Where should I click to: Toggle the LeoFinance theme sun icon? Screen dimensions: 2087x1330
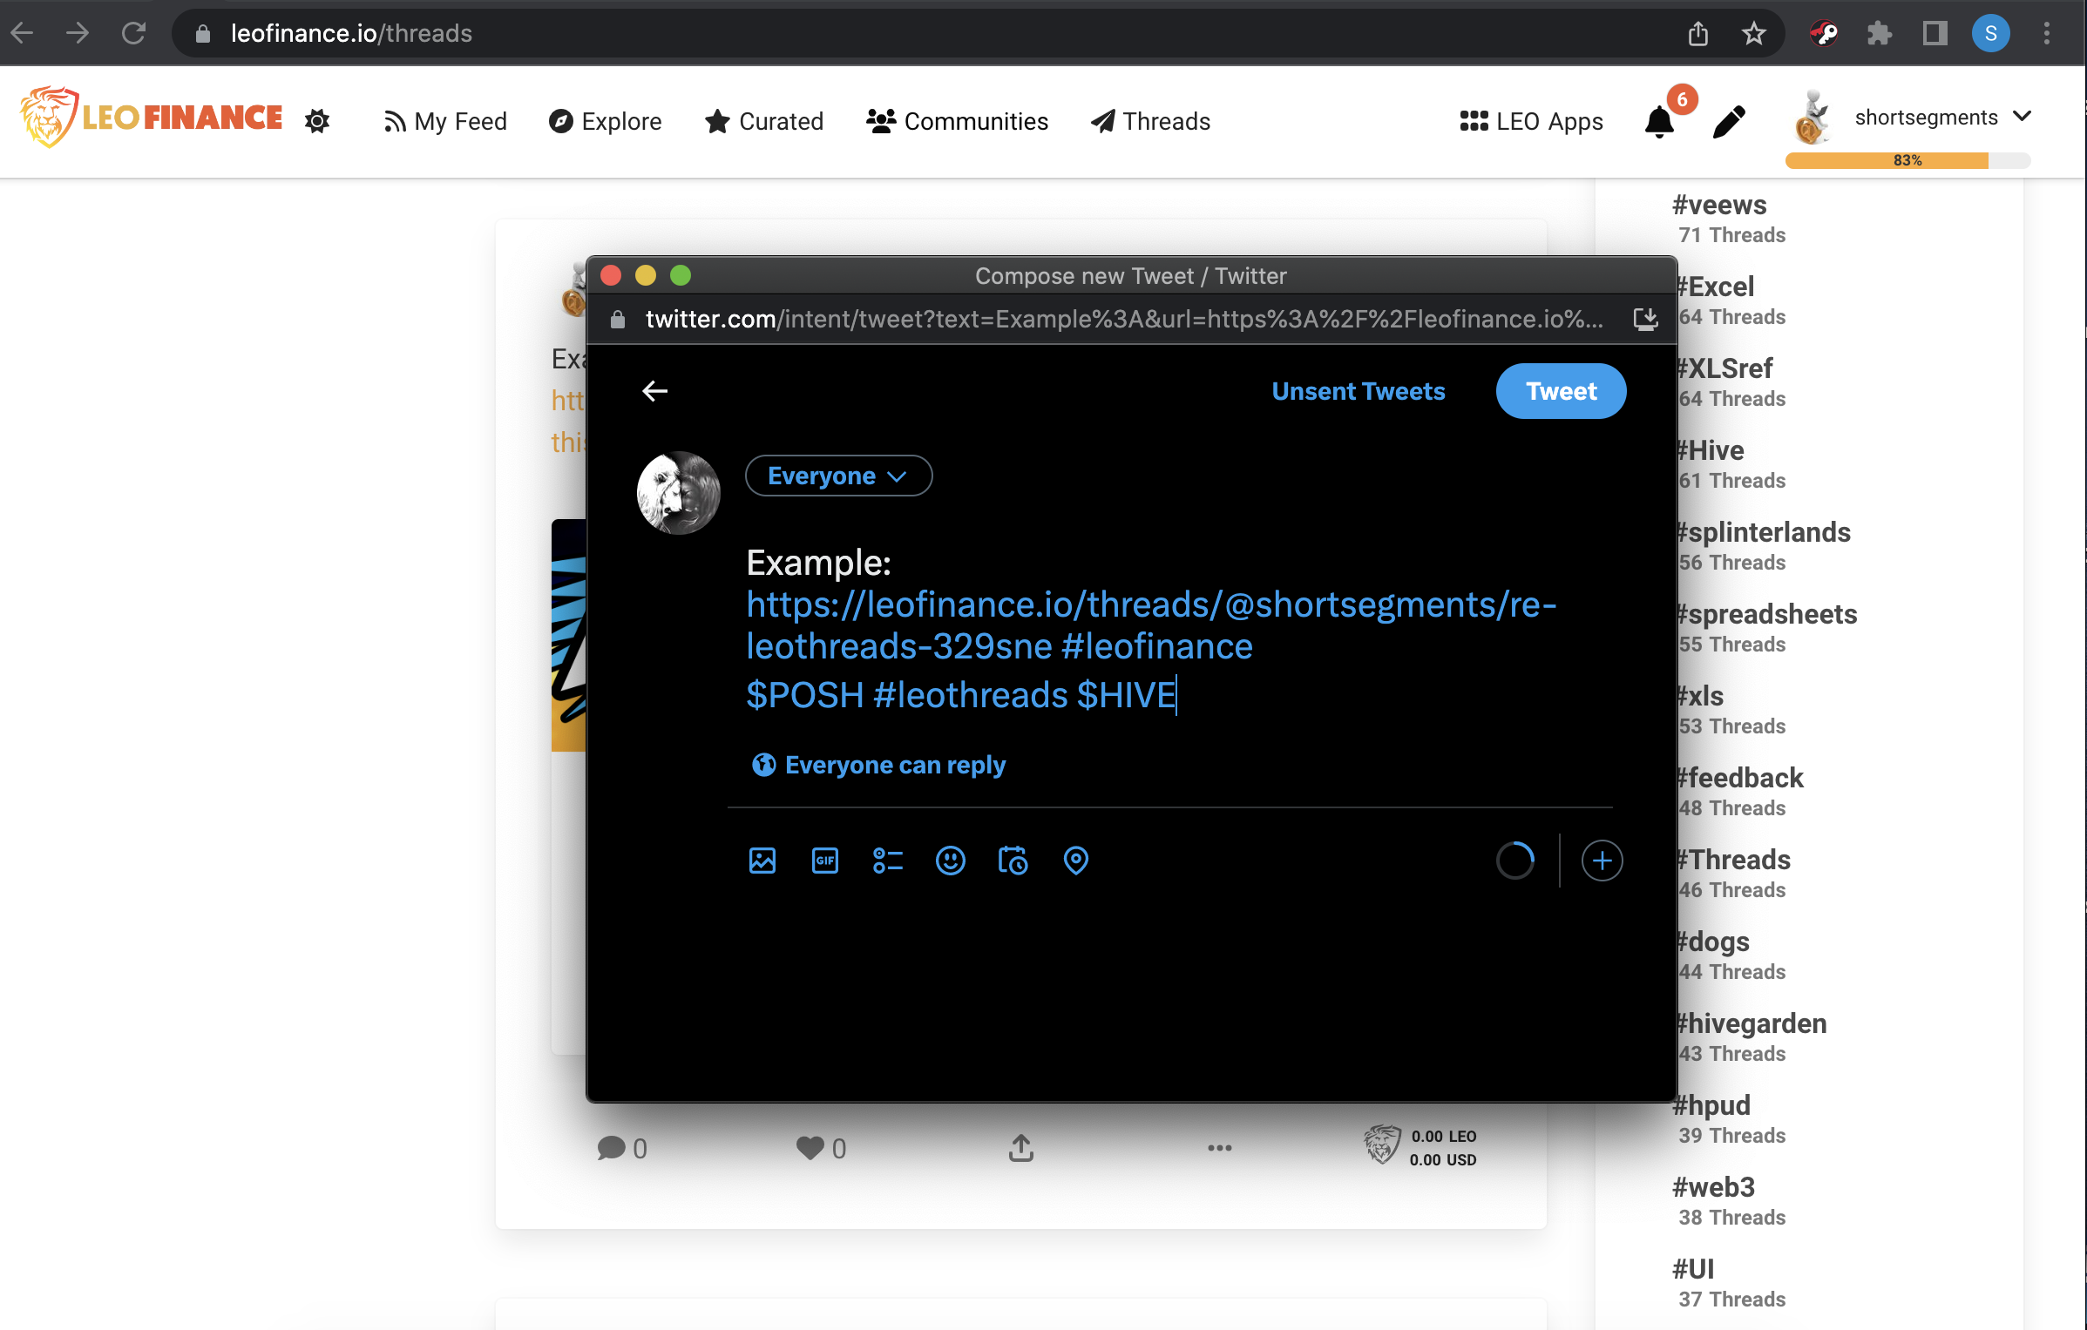[317, 120]
